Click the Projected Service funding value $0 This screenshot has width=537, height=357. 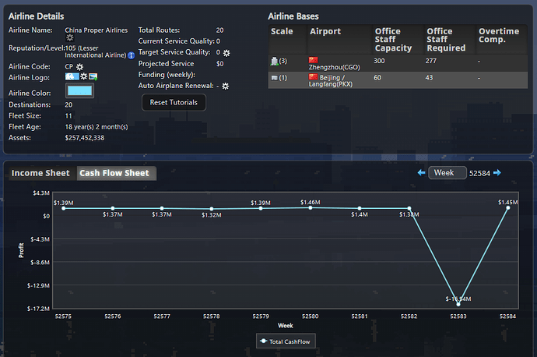tap(220, 64)
